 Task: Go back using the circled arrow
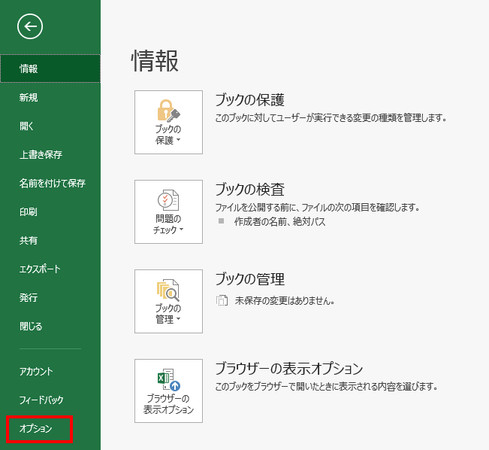click(x=30, y=26)
